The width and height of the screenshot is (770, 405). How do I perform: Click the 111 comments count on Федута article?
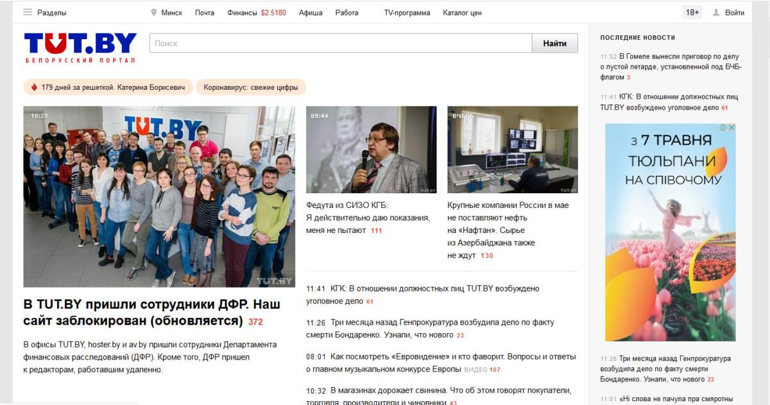click(x=376, y=230)
